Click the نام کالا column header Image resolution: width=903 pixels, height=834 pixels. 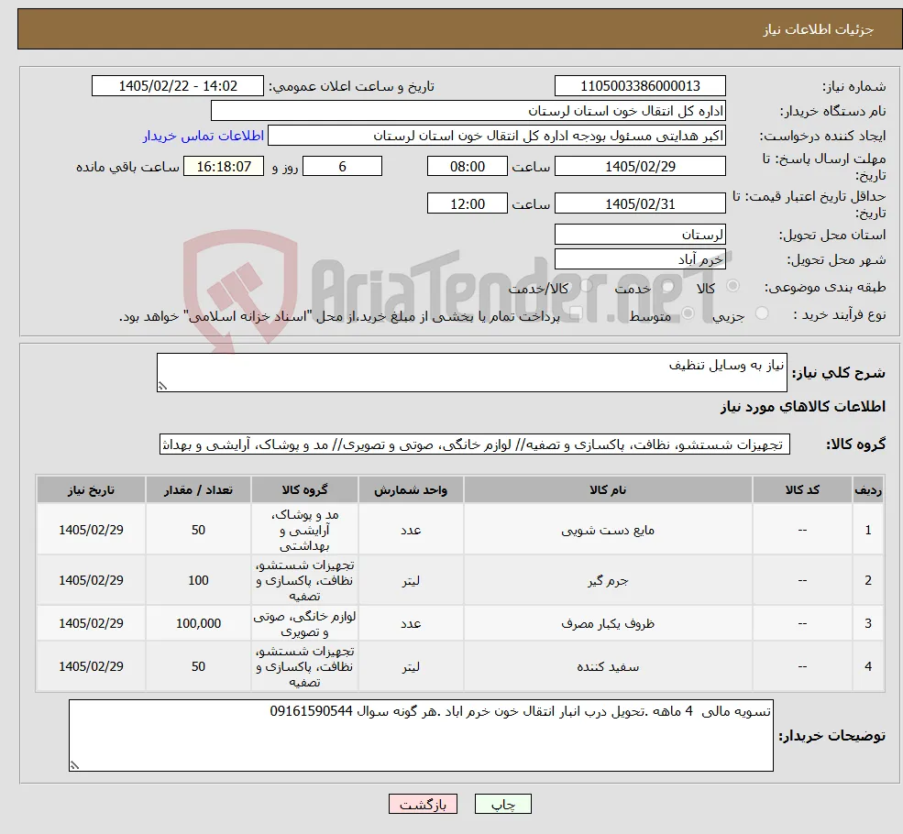click(x=608, y=489)
